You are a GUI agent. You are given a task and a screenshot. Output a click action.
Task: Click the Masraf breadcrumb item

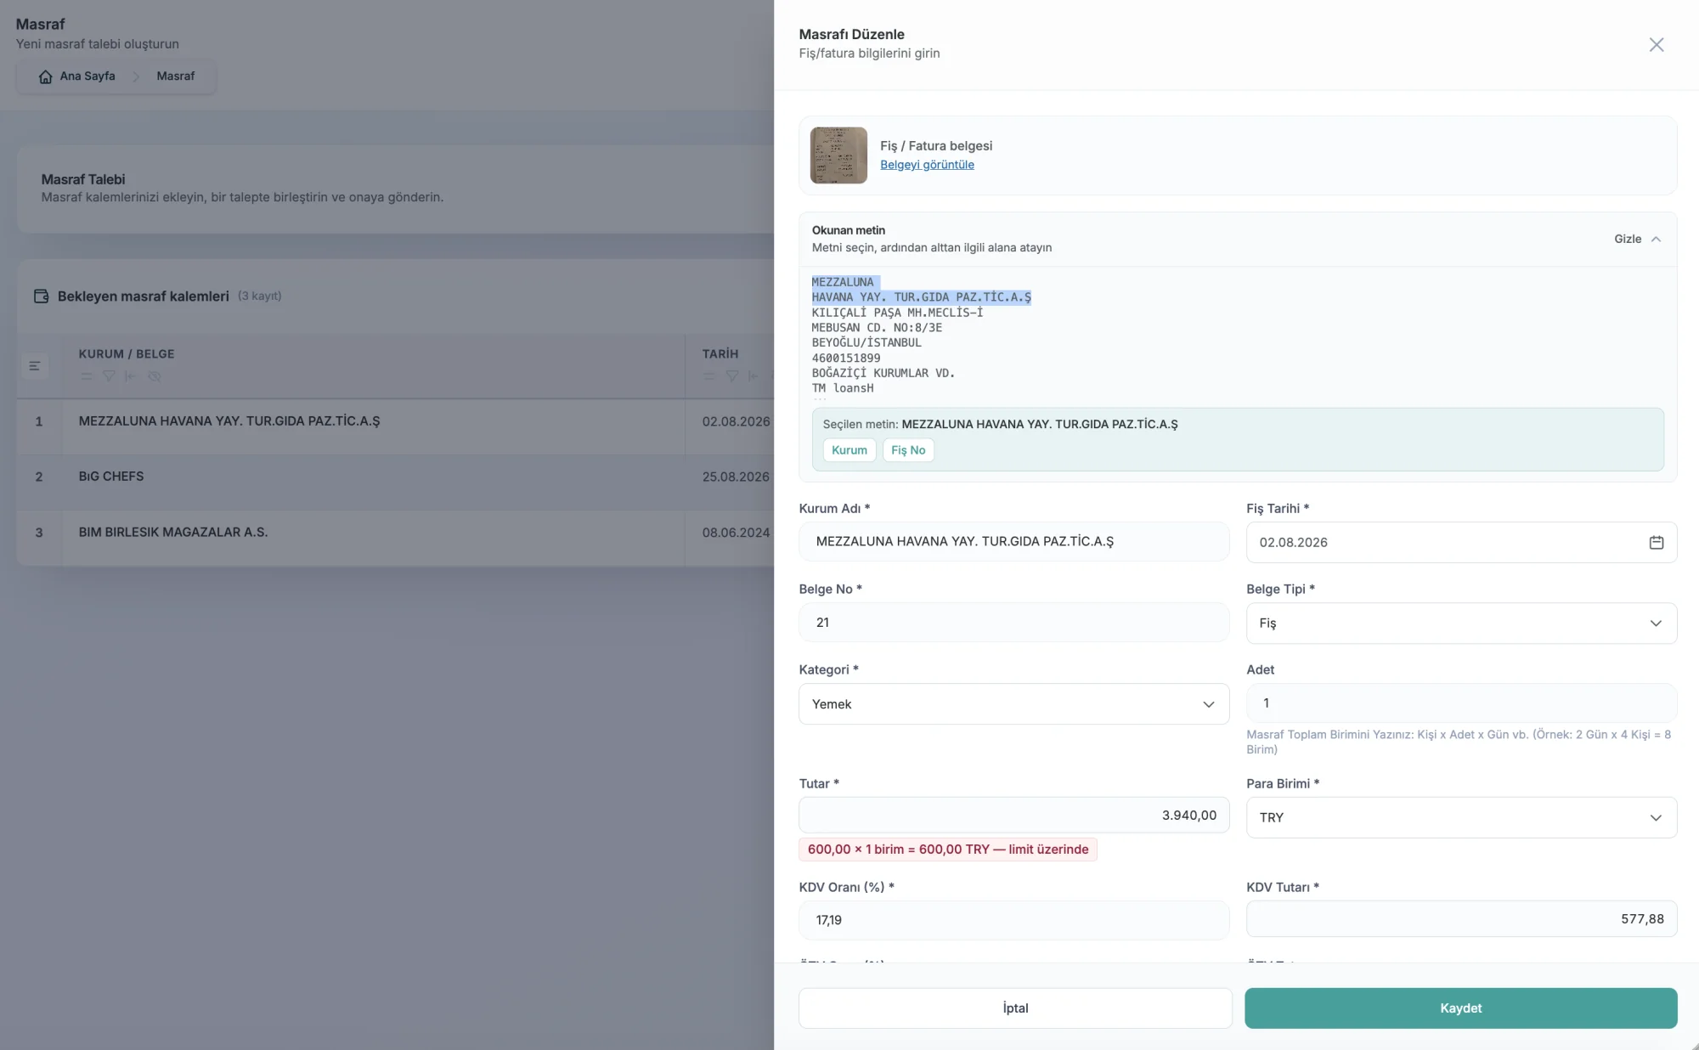175,76
